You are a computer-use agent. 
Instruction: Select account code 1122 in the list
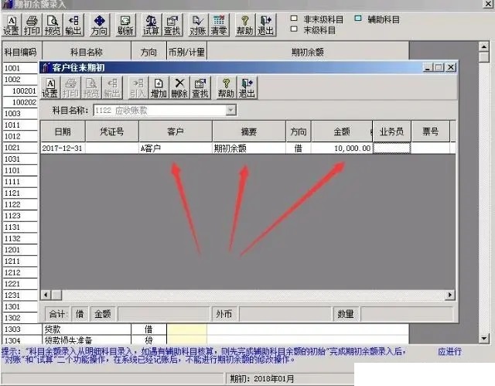tap(20, 204)
